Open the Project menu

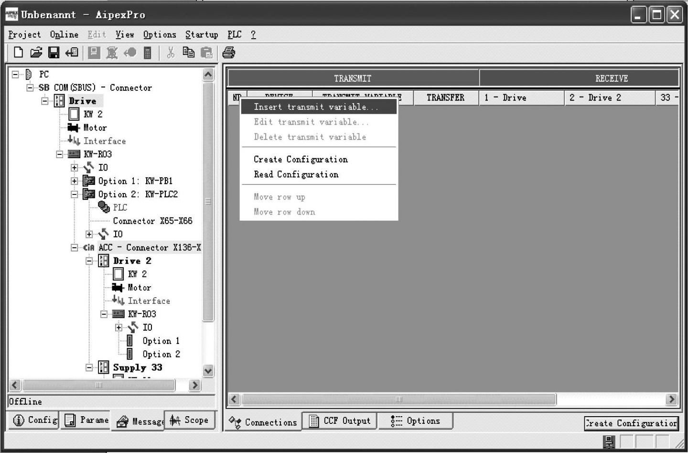pos(24,34)
